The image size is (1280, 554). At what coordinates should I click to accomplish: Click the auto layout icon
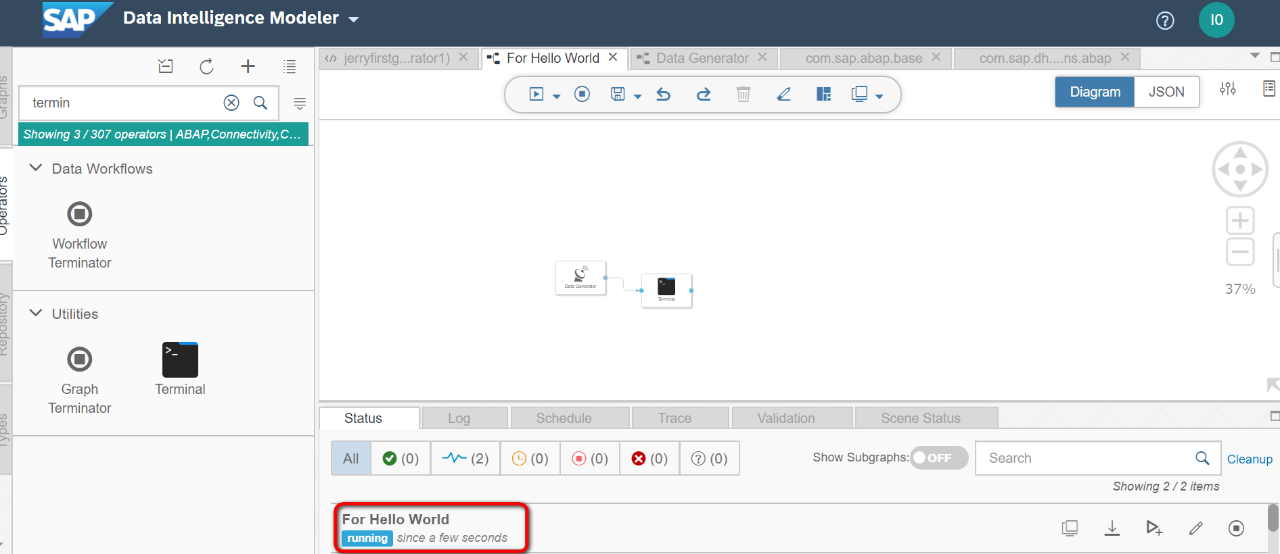click(x=823, y=94)
